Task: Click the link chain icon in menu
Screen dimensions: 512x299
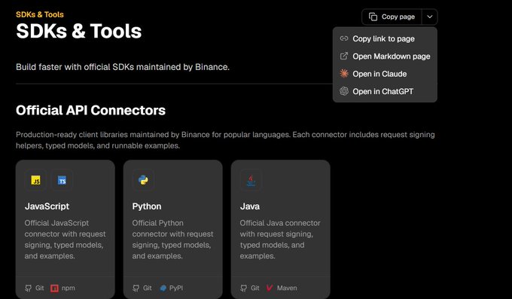Action: pos(344,38)
